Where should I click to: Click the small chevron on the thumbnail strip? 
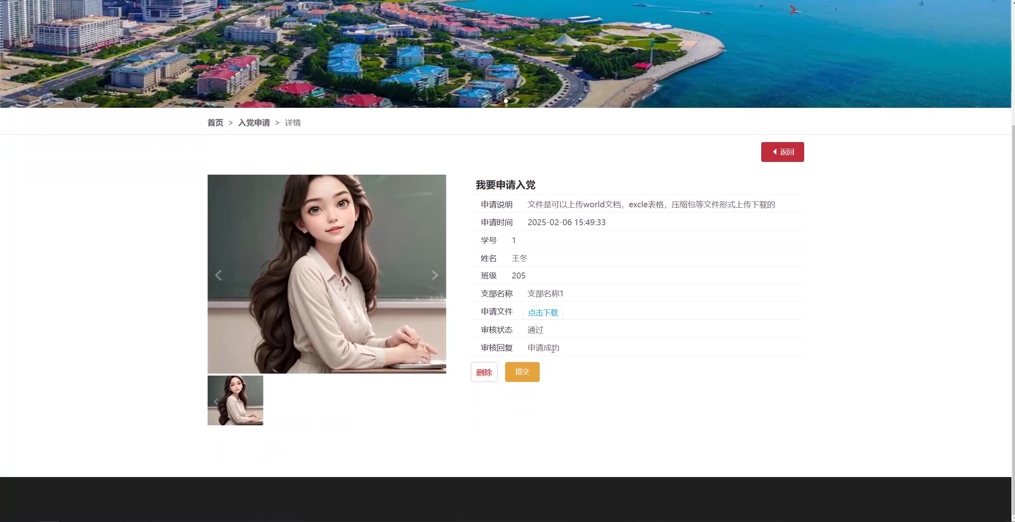216,401
